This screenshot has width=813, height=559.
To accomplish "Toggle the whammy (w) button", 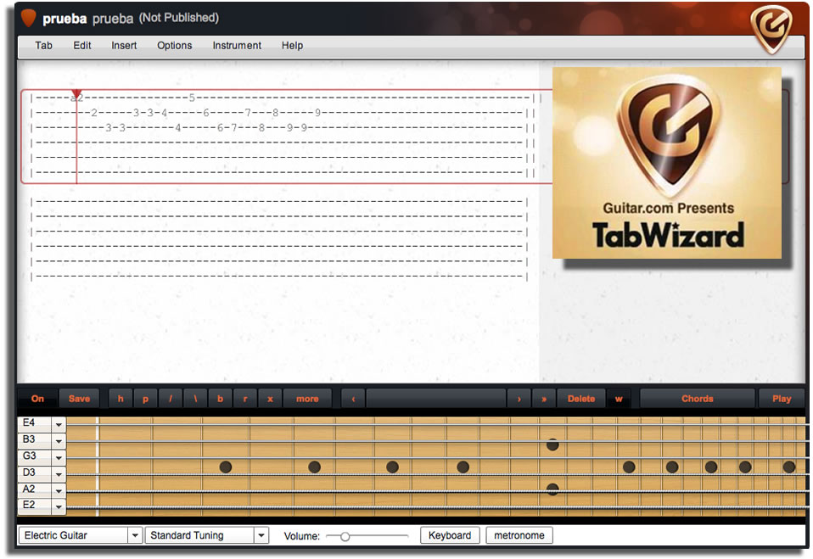I will 619,398.
